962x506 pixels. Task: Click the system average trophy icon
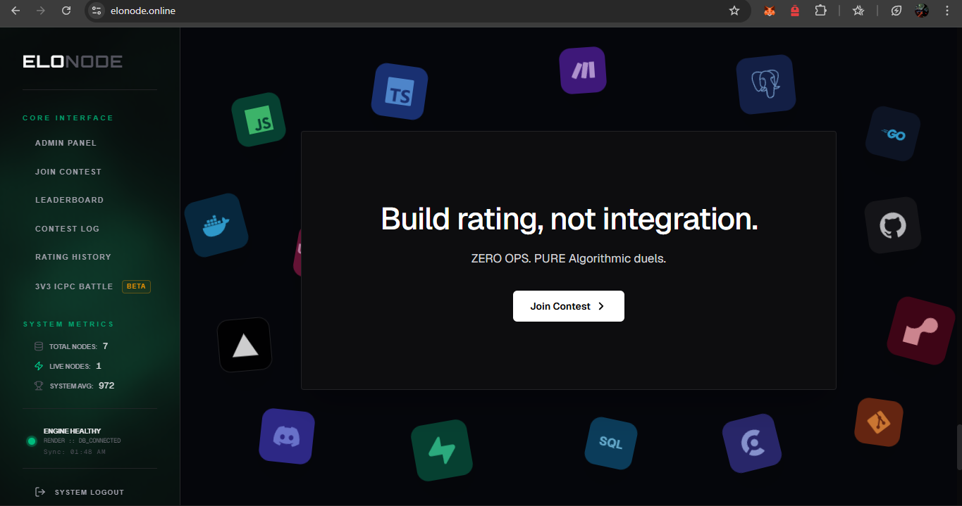[39, 386]
